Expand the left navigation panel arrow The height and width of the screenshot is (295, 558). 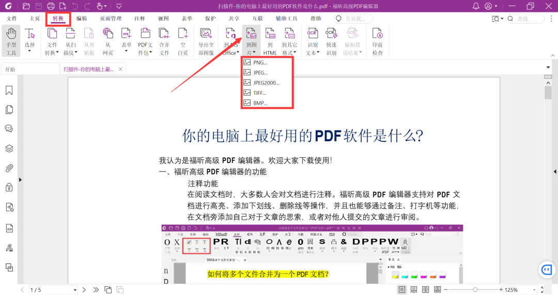click(x=20, y=180)
